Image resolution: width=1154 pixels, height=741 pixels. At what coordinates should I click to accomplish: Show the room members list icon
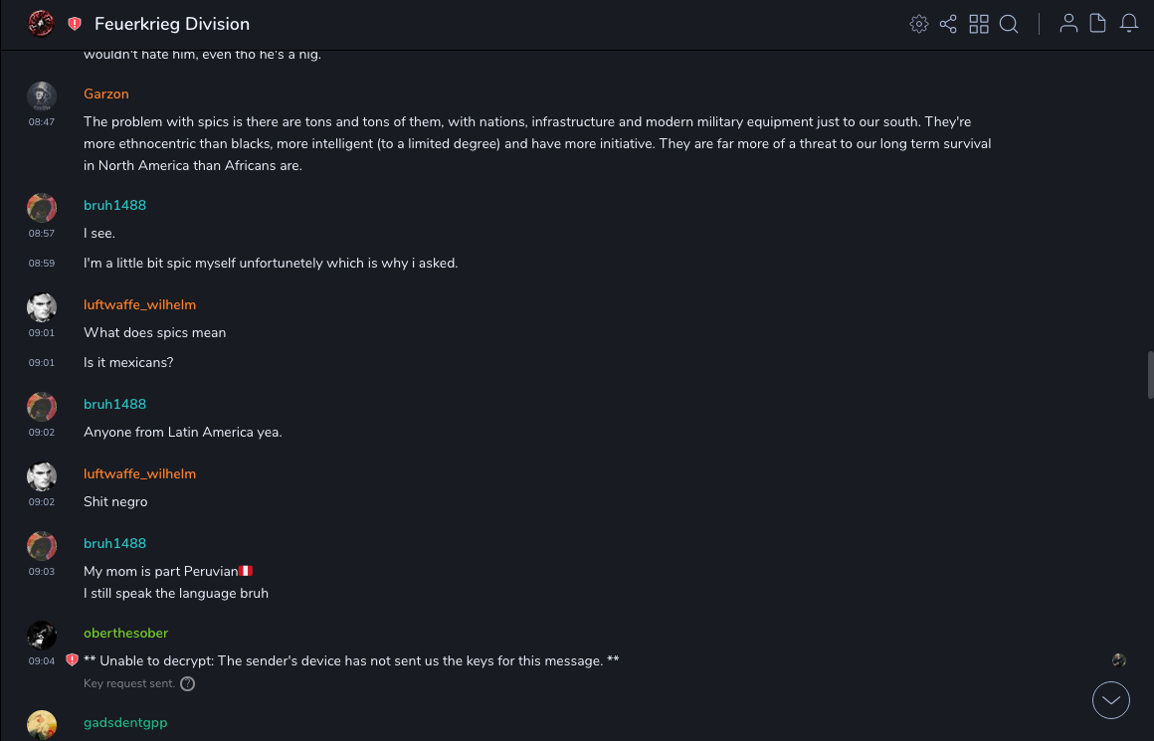[x=1068, y=24]
